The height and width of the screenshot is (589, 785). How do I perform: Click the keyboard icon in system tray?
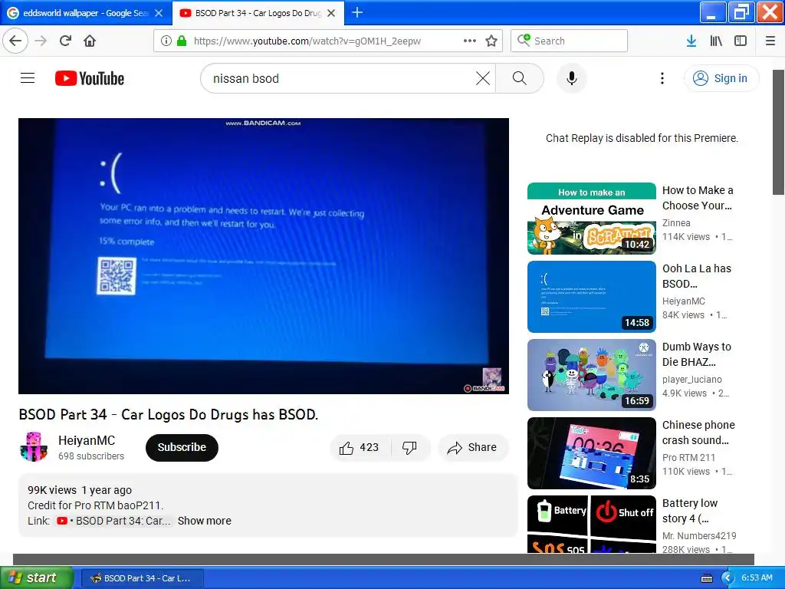coord(707,578)
